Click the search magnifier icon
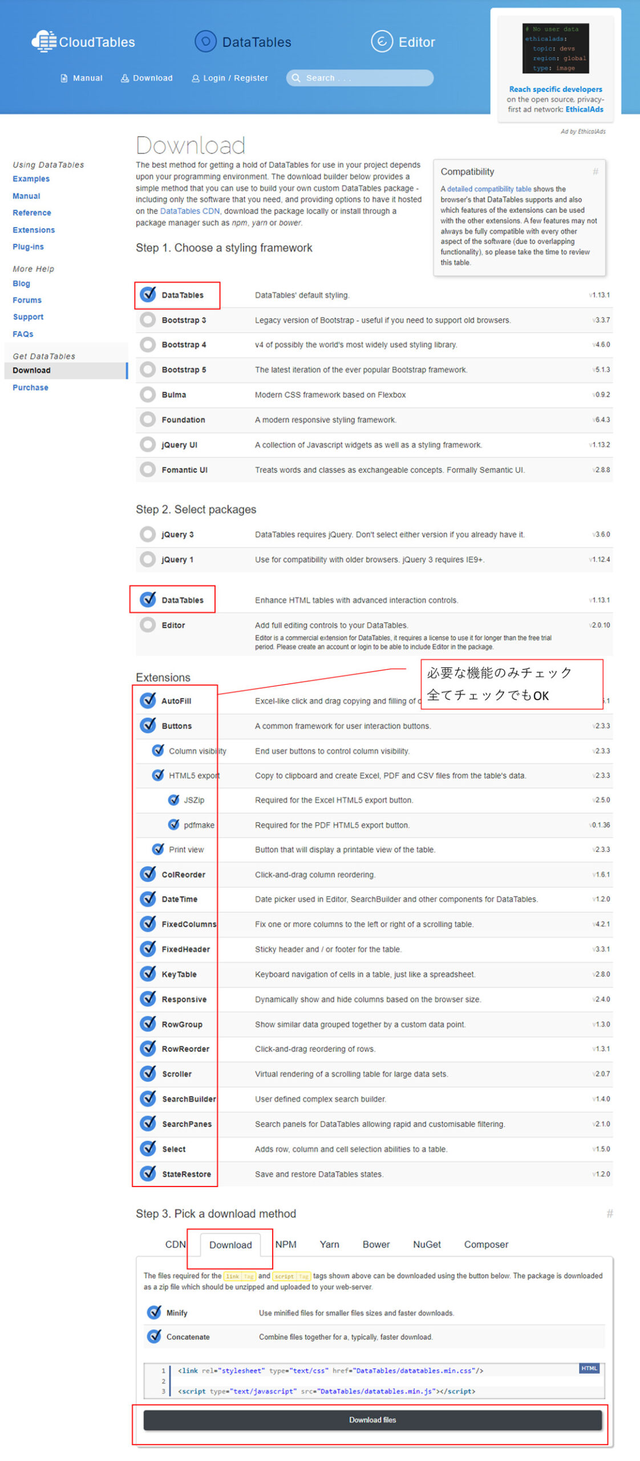This screenshot has height=1461, width=640. pos(296,78)
